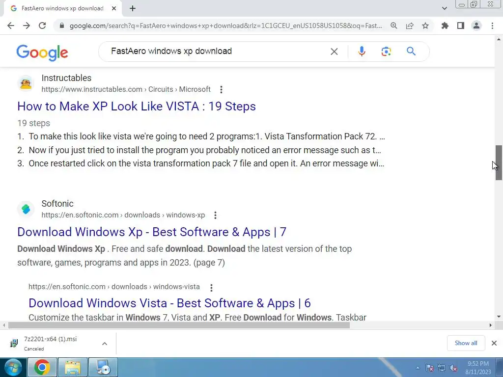Search by image with Lens icon
503x377 pixels.
tap(386, 51)
